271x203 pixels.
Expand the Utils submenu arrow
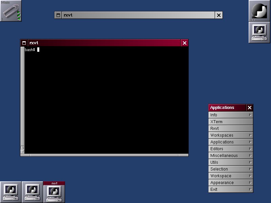click(250, 162)
